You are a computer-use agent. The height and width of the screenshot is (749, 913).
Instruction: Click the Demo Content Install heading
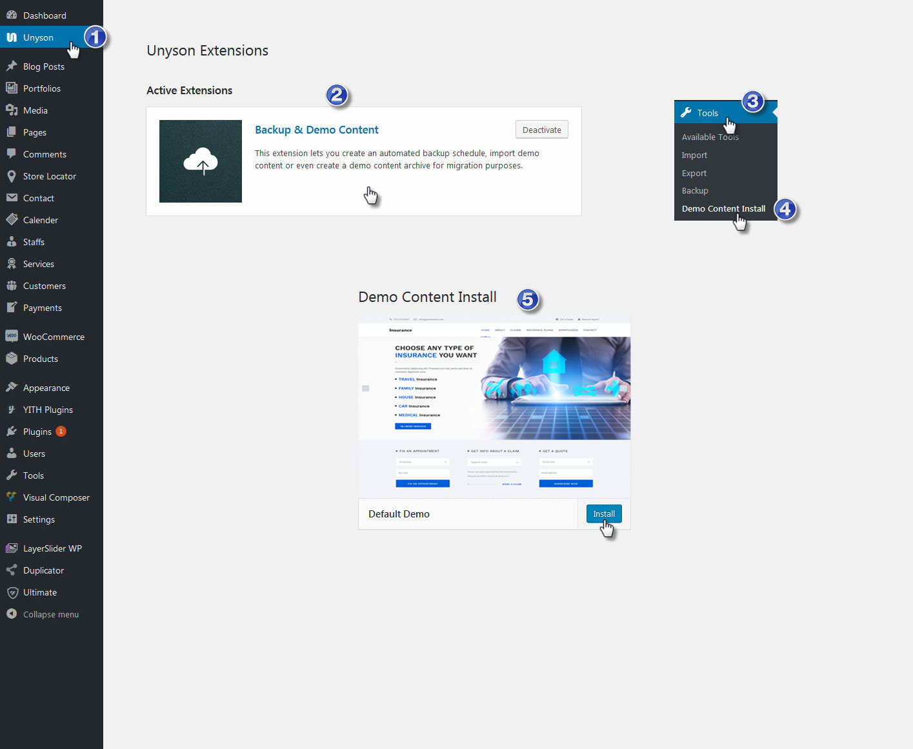[427, 297]
